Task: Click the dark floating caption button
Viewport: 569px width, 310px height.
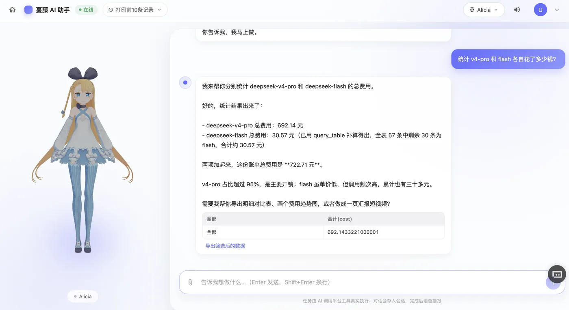Action: tap(557, 274)
